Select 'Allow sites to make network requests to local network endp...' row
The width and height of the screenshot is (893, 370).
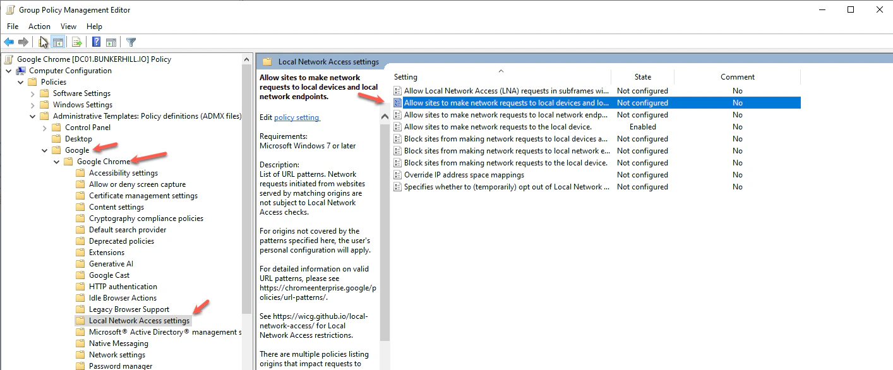(596, 115)
